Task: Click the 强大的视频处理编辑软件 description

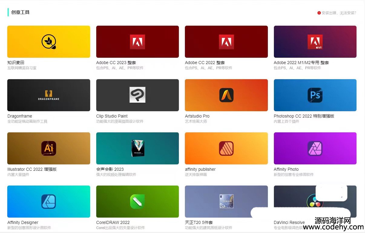Action: (116, 175)
